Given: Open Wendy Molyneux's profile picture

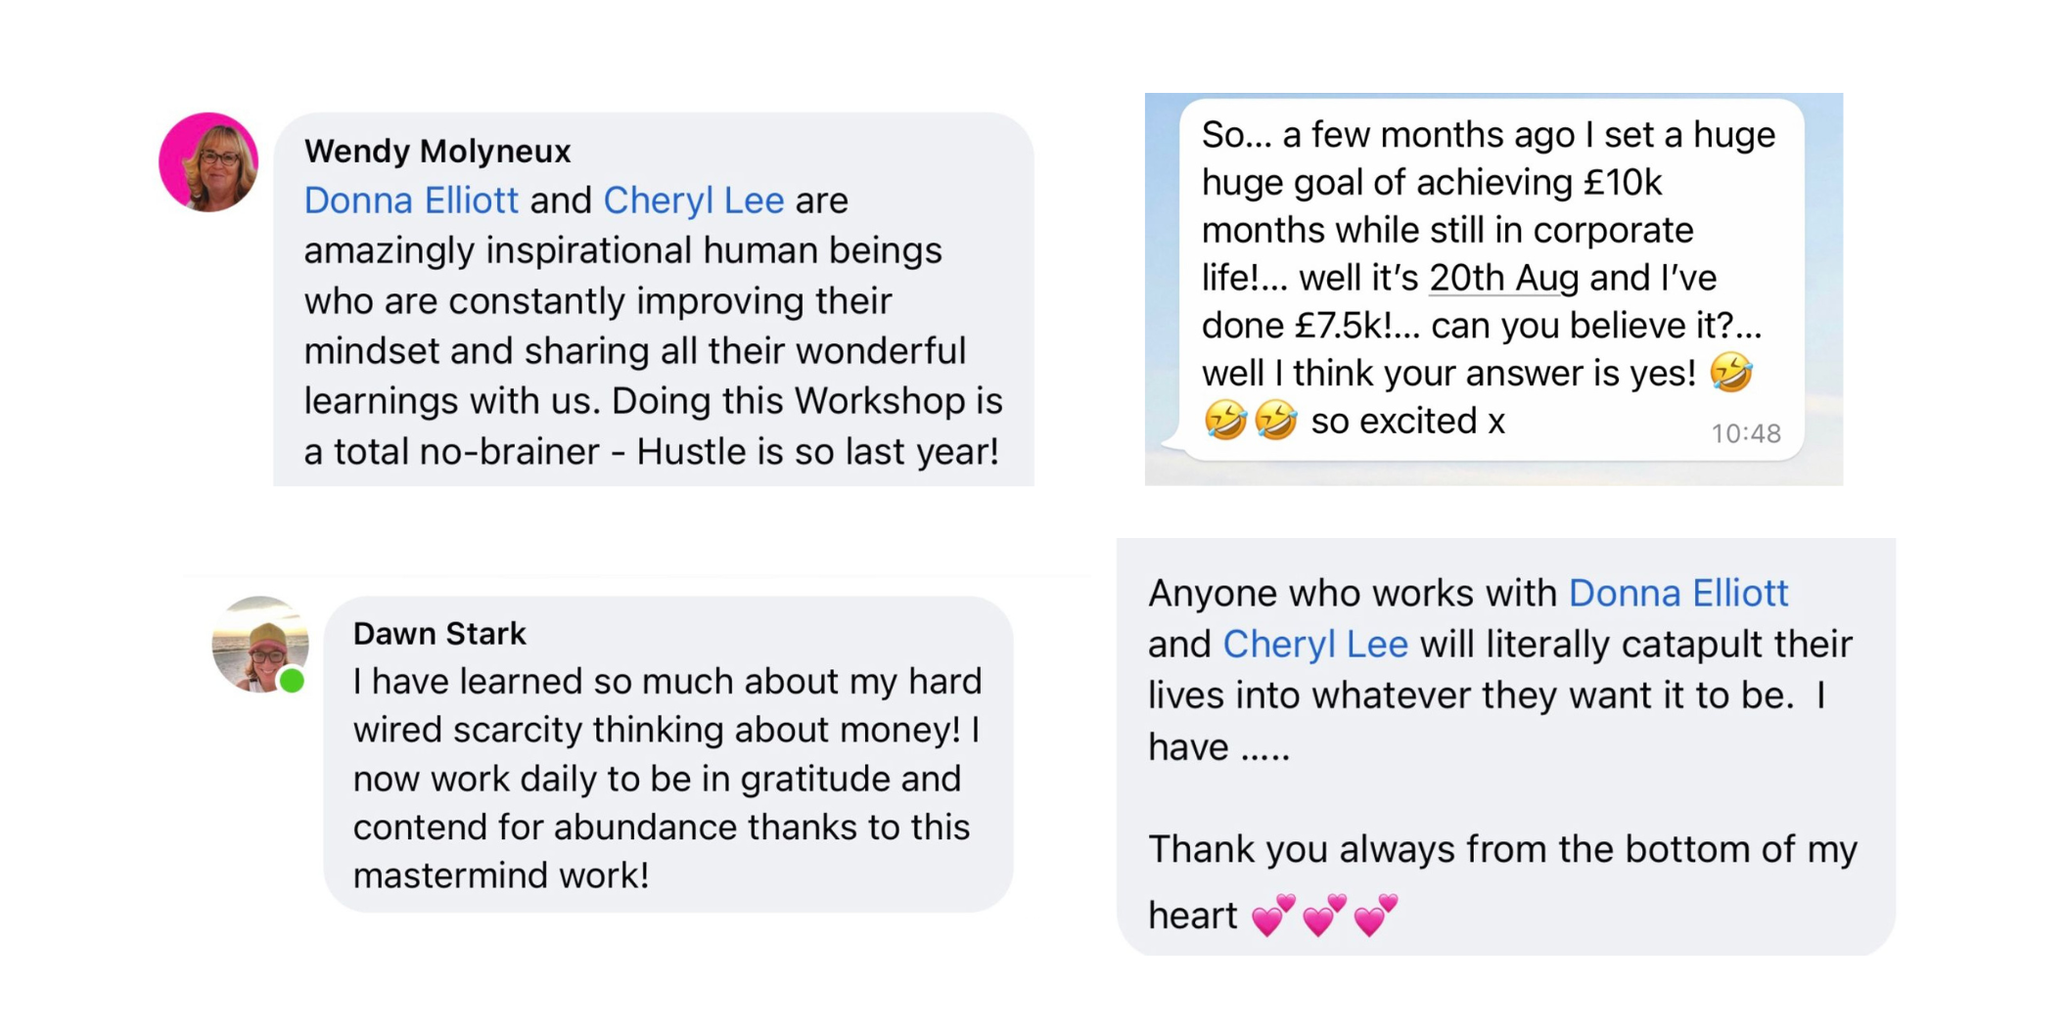Looking at the screenshot, I should point(208,162).
